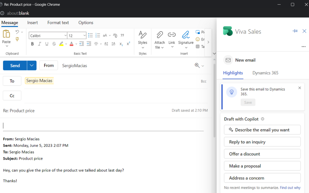Underline the selected text
Screen dimensions: 309x193
47,44
